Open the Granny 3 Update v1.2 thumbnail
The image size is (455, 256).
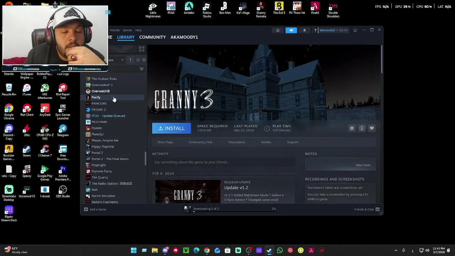pos(188,192)
